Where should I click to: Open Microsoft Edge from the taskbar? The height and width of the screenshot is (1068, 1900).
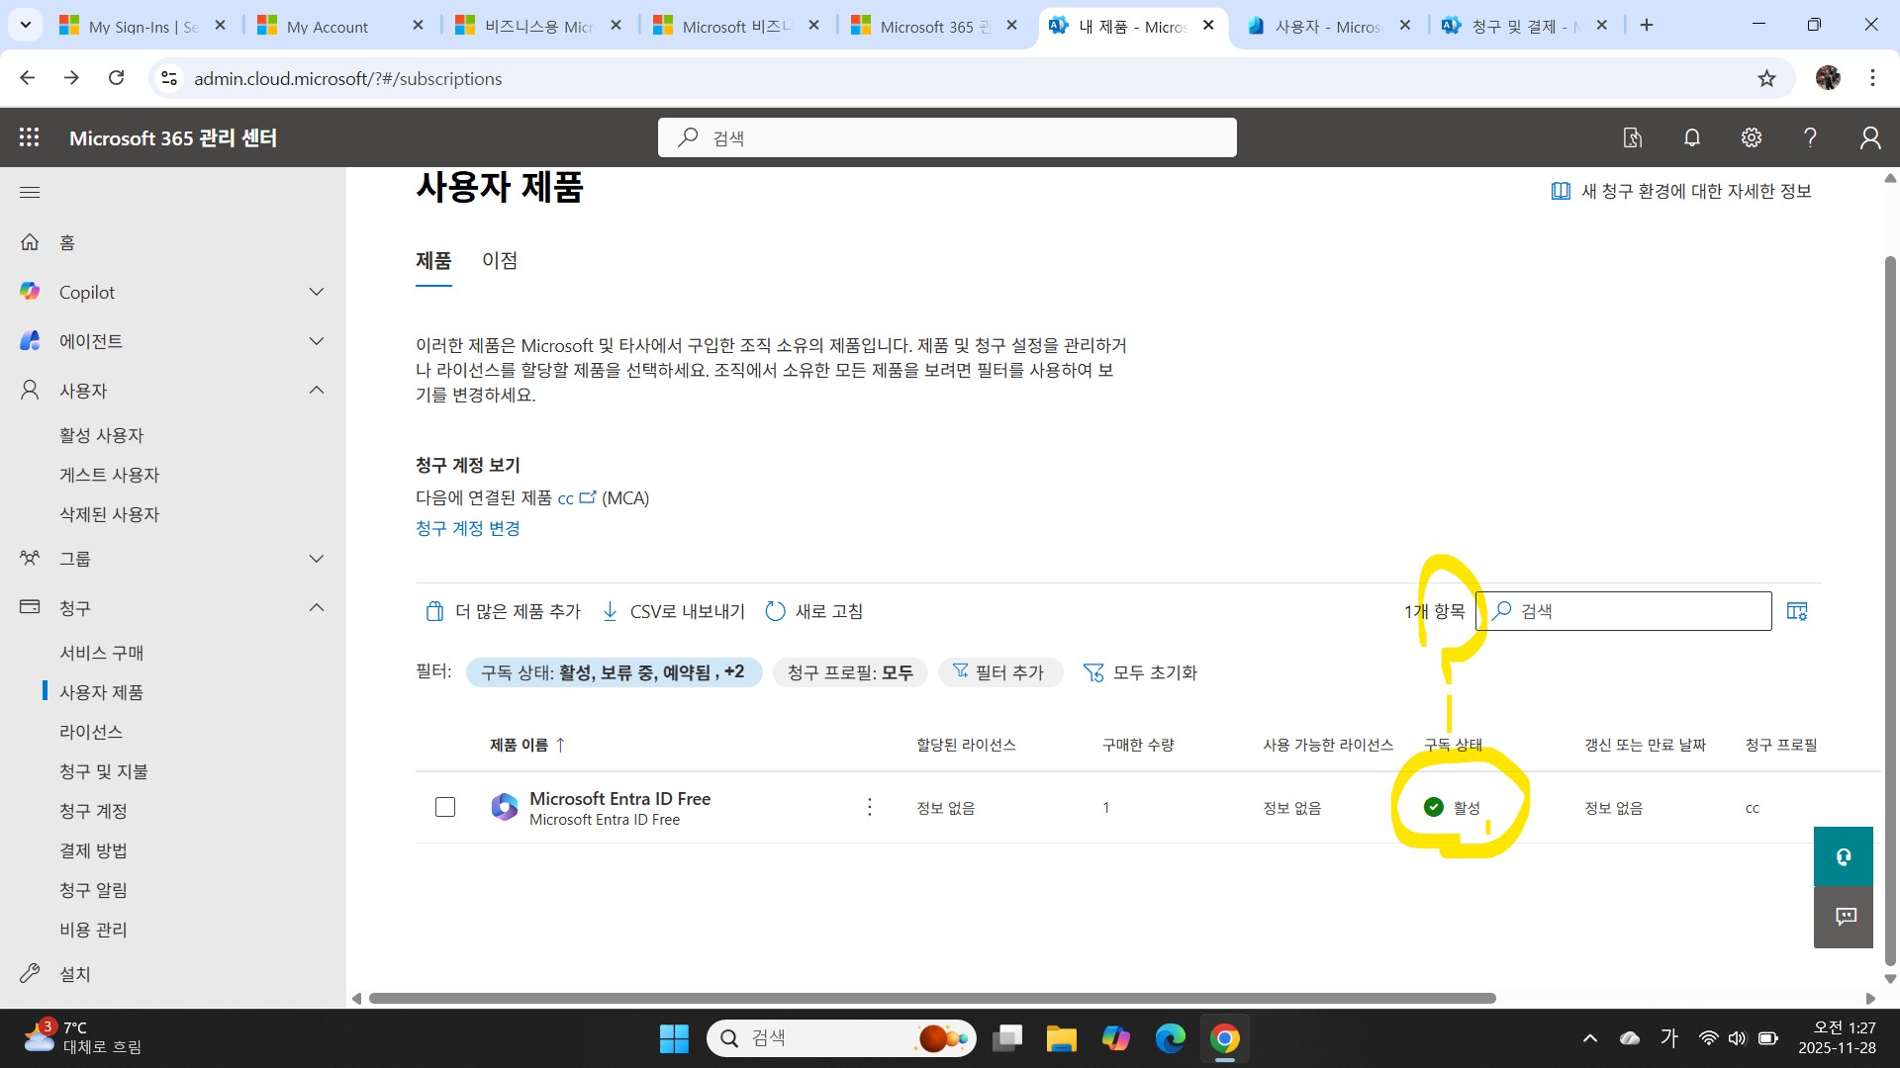(1170, 1038)
